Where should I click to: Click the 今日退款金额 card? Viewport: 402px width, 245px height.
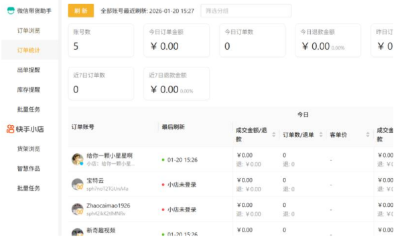328,40
